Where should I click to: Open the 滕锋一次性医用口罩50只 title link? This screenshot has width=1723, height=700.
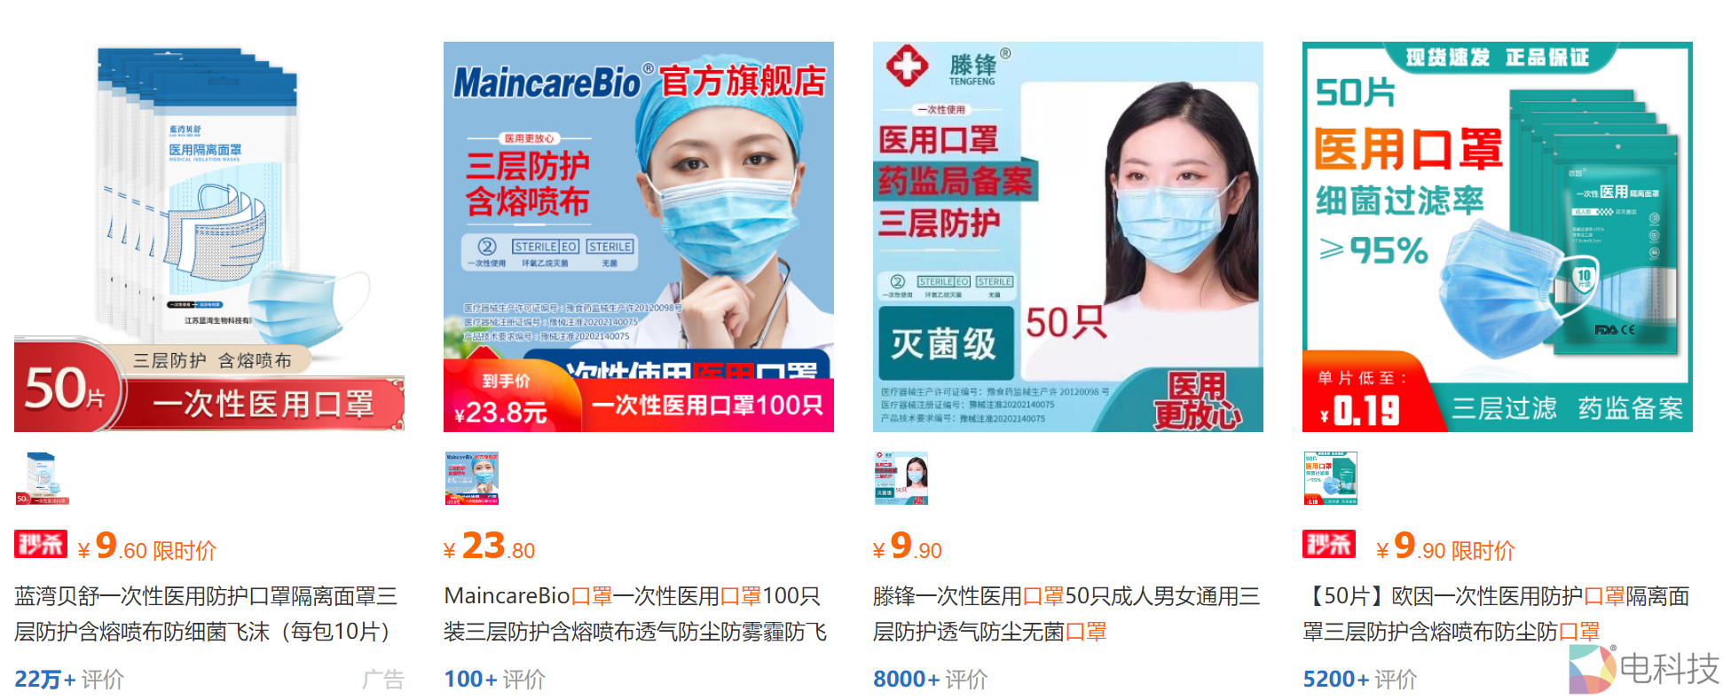[1066, 614]
